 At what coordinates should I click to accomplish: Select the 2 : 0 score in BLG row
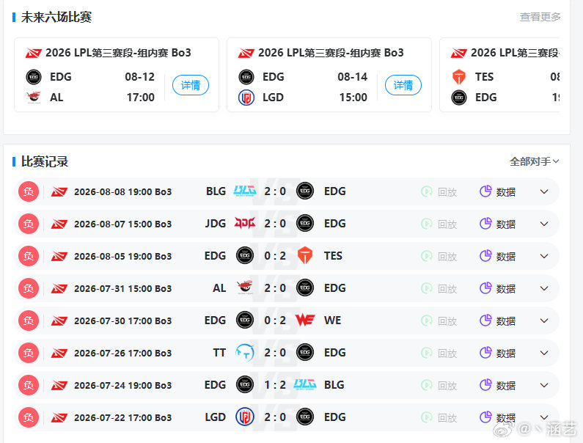(x=275, y=191)
